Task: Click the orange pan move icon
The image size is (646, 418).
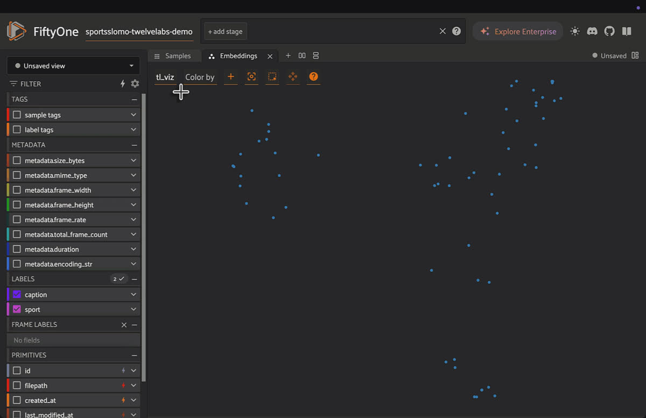Action: (x=293, y=77)
